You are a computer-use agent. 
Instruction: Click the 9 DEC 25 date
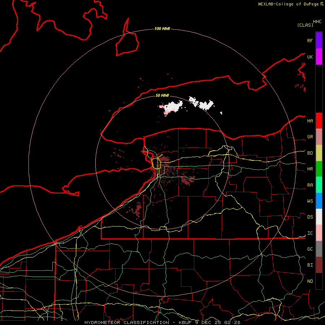pos(208,322)
